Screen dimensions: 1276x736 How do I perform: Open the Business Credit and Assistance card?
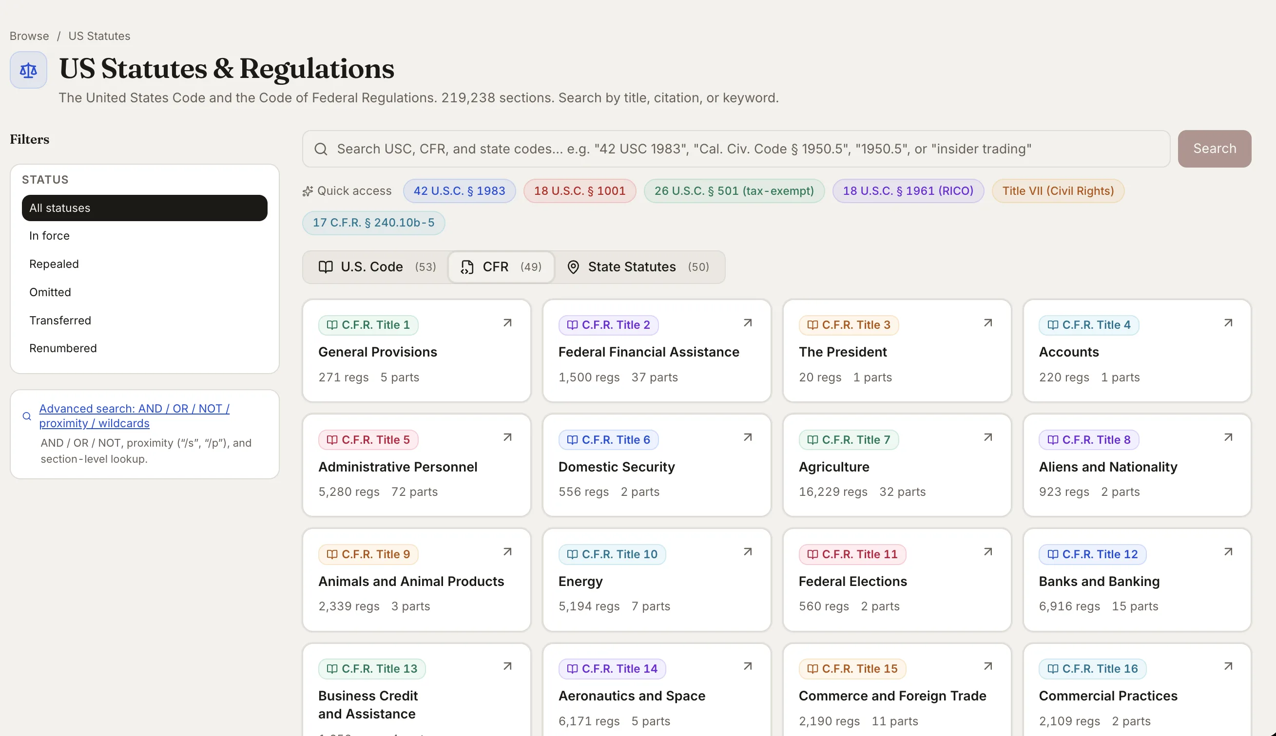417,690
